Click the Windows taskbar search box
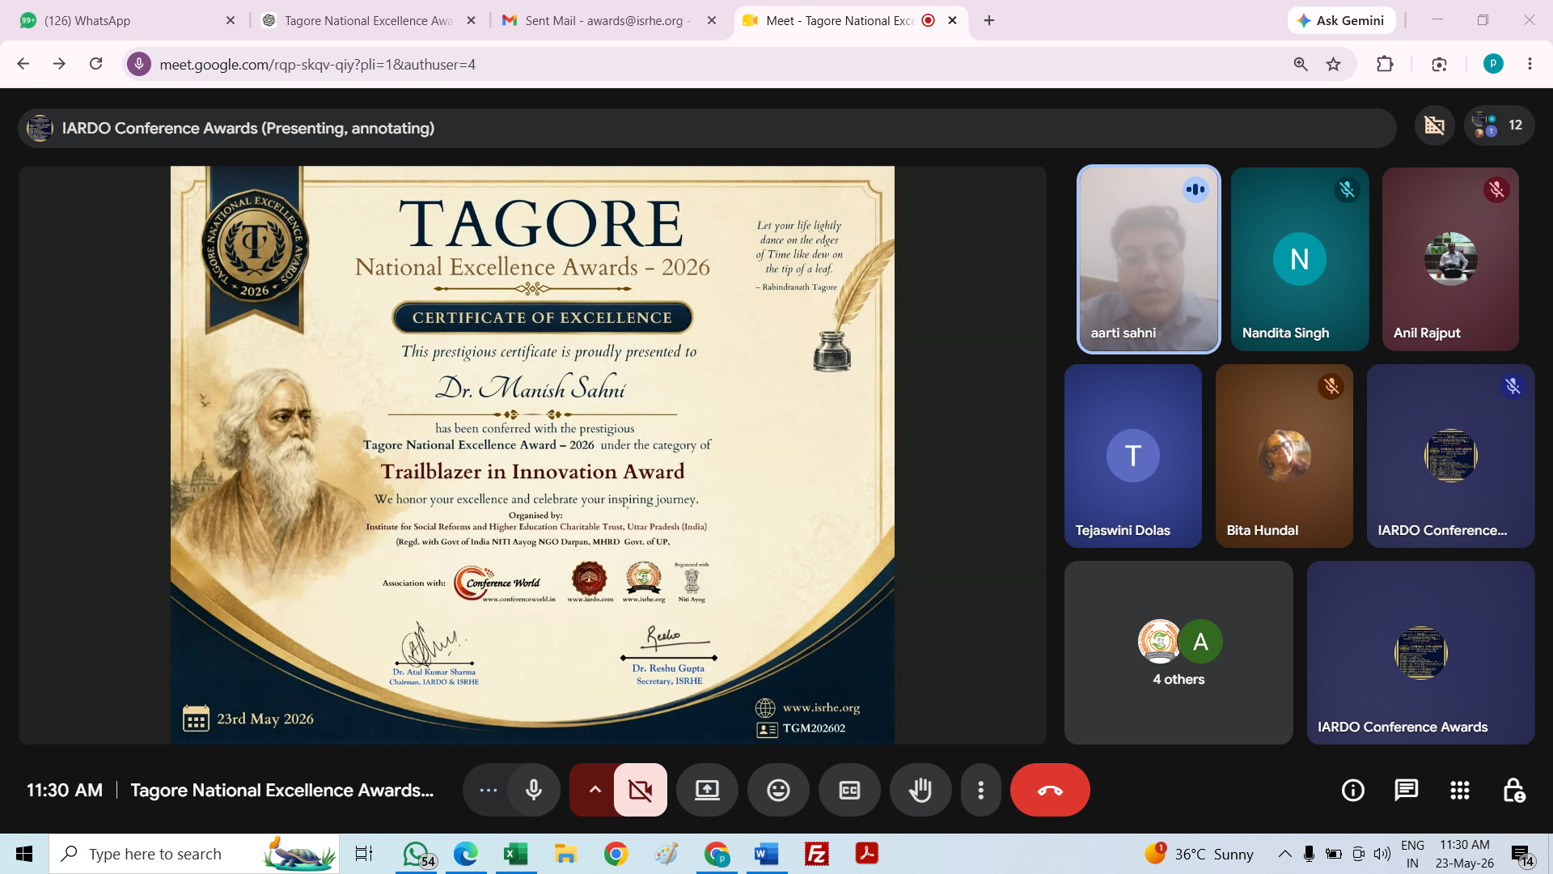The height and width of the screenshot is (874, 1553). click(194, 854)
